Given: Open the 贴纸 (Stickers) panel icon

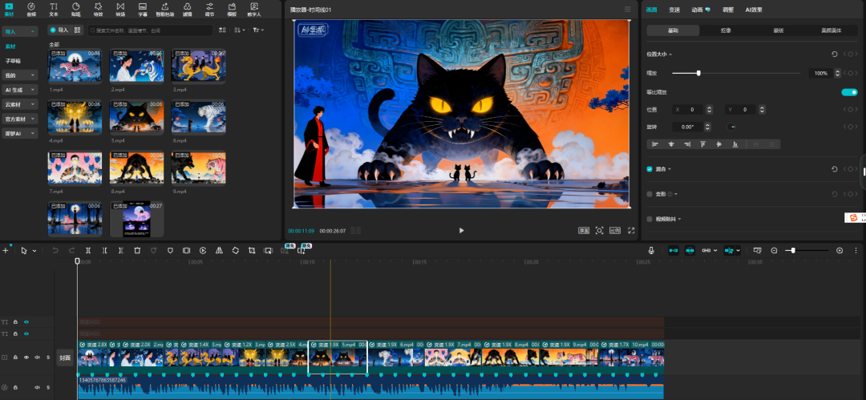Looking at the screenshot, I should click(75, 9).
